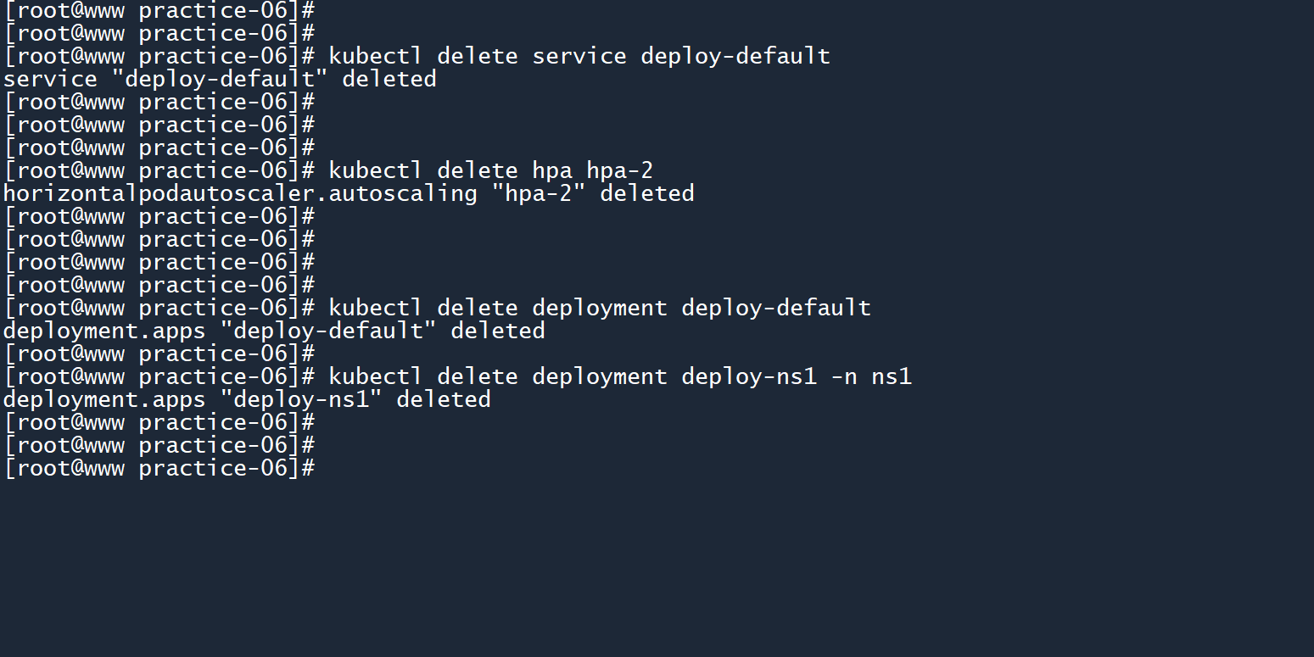Click the deployment.apps "deploy-ns1" deleted output
This screenshot has width=1314, height=657.
click(247, 400)
